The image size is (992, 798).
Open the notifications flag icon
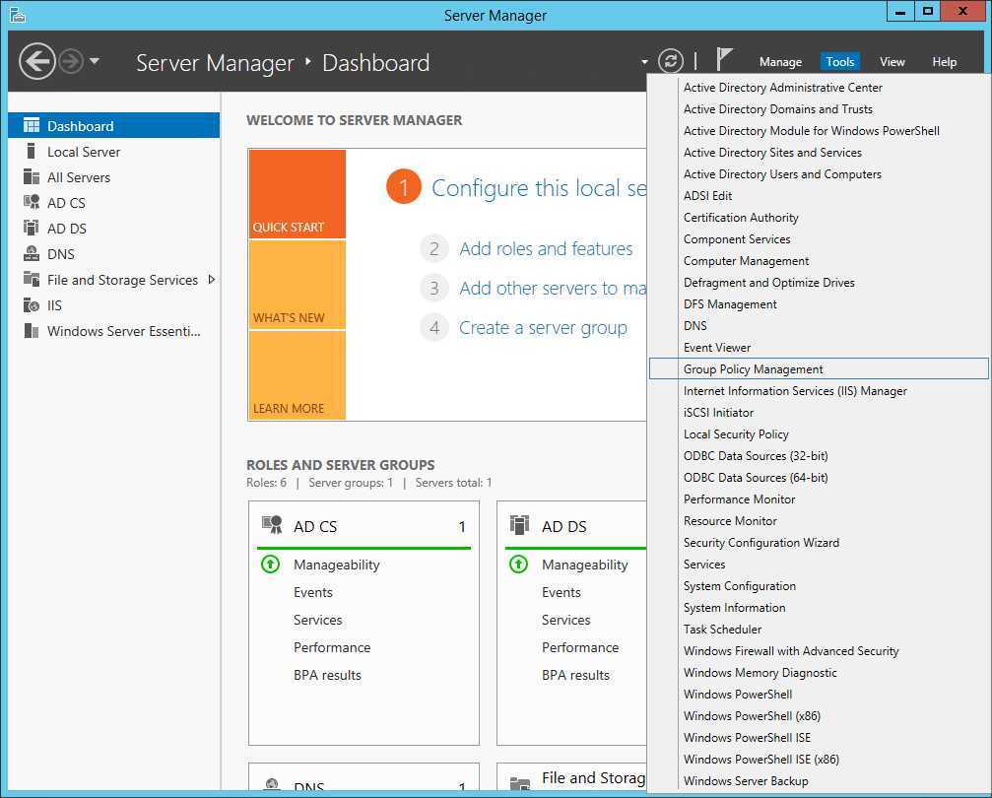pos(724,59)
